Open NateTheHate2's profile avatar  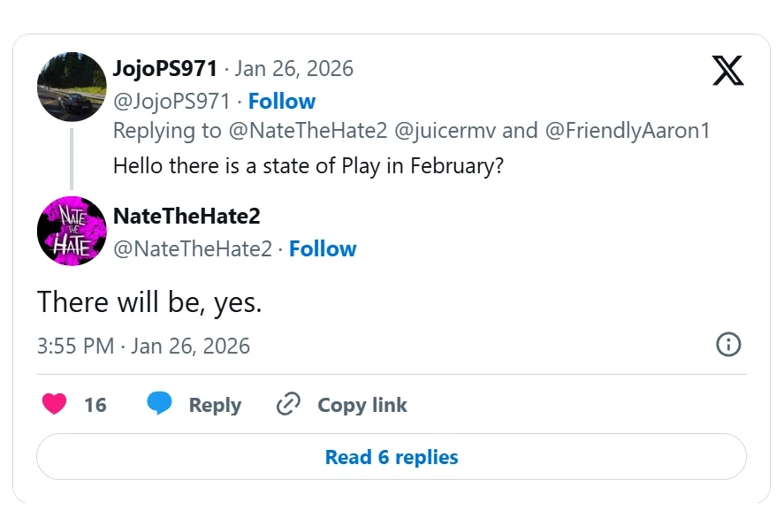tap(72, 231)
